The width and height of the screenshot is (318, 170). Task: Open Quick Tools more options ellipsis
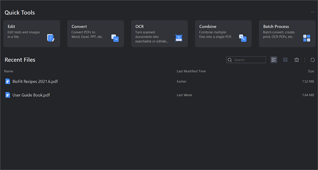[313, 12]
